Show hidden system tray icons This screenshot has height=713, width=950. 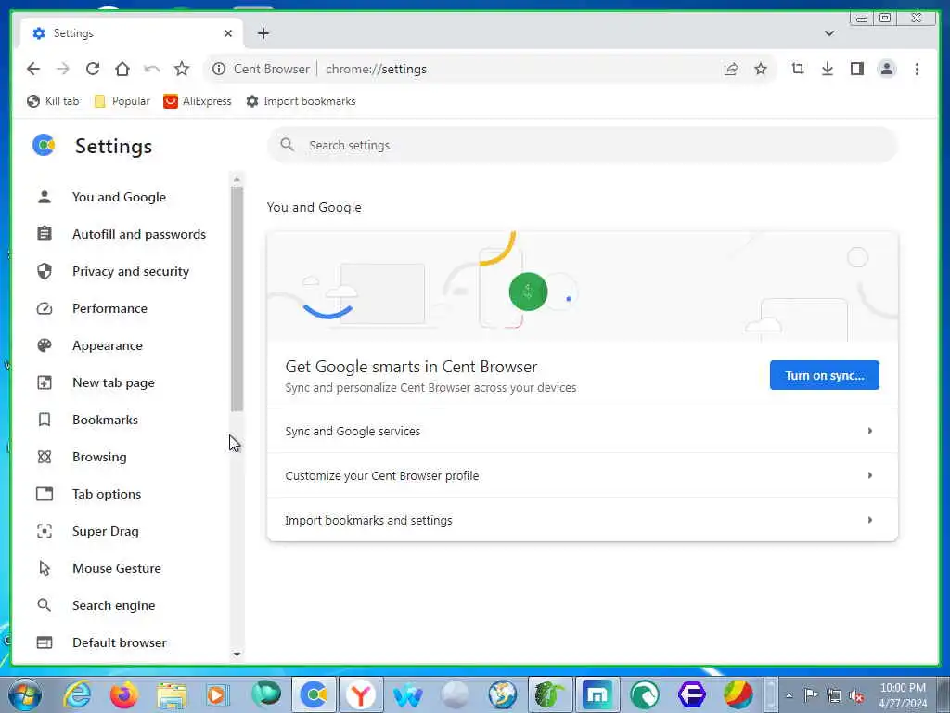pyautogui.click(x=789, y=695)
